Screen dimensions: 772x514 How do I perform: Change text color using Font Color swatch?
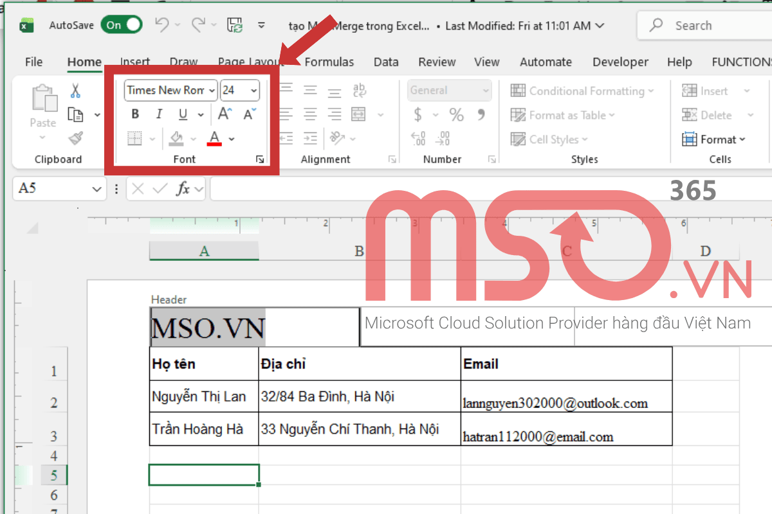[x=215, y=138]
